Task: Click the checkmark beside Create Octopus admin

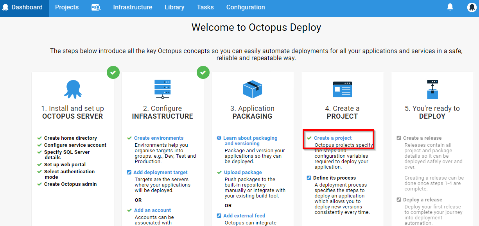Action: [x=39, y=184]
